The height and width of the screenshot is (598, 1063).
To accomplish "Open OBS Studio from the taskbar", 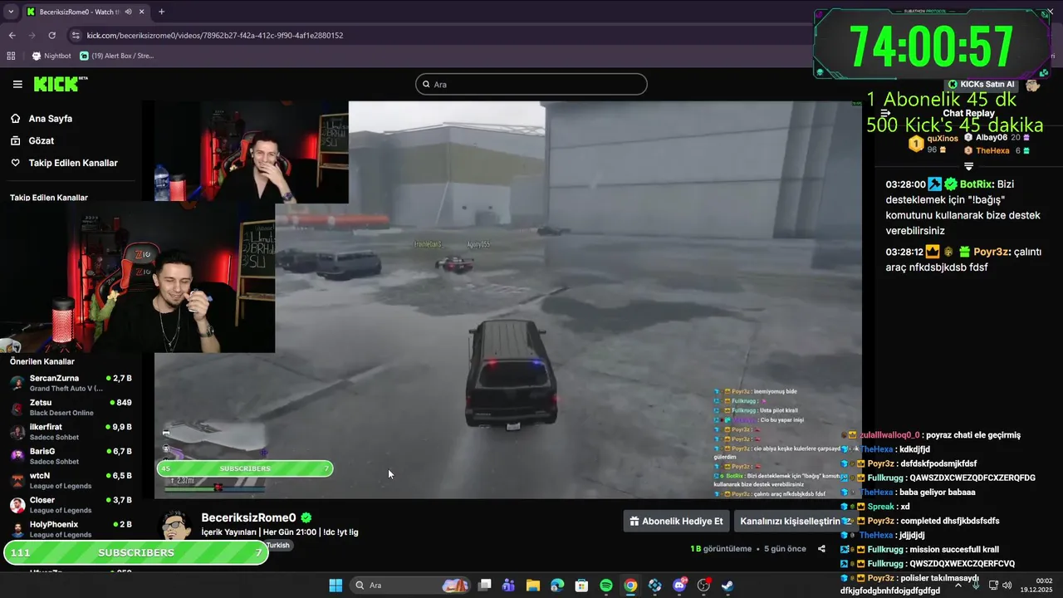I will click(703, 586).
